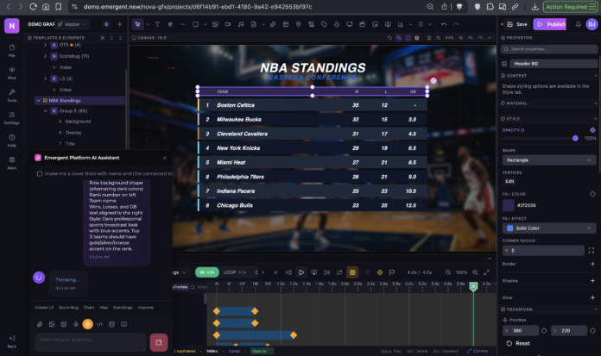Toggle the auto-keyframe diamond in timeline bar

[x=380, y=272]
